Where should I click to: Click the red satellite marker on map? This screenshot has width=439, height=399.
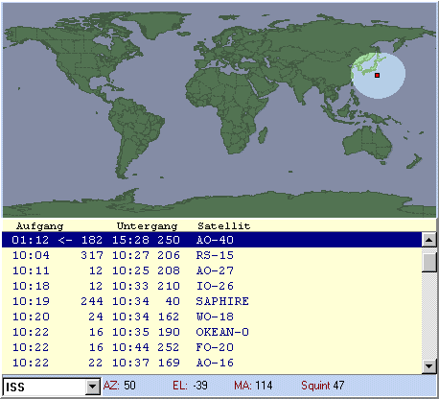377,75
